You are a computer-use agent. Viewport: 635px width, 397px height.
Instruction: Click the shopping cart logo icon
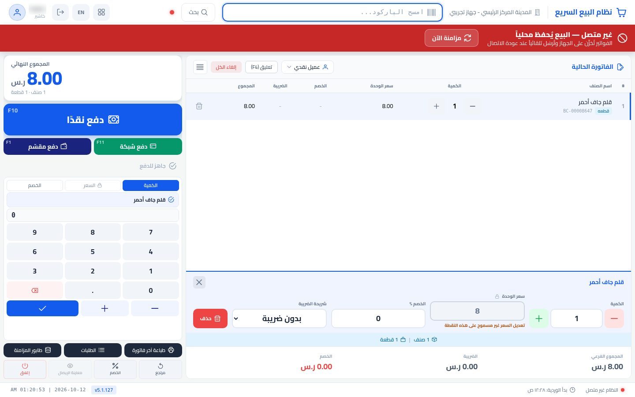621,12
